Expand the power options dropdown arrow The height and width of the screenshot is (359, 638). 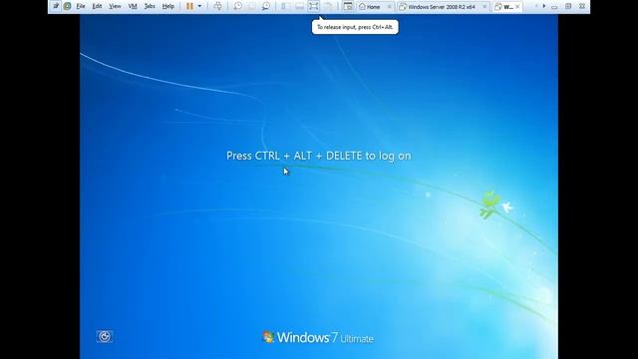(199, 6)
